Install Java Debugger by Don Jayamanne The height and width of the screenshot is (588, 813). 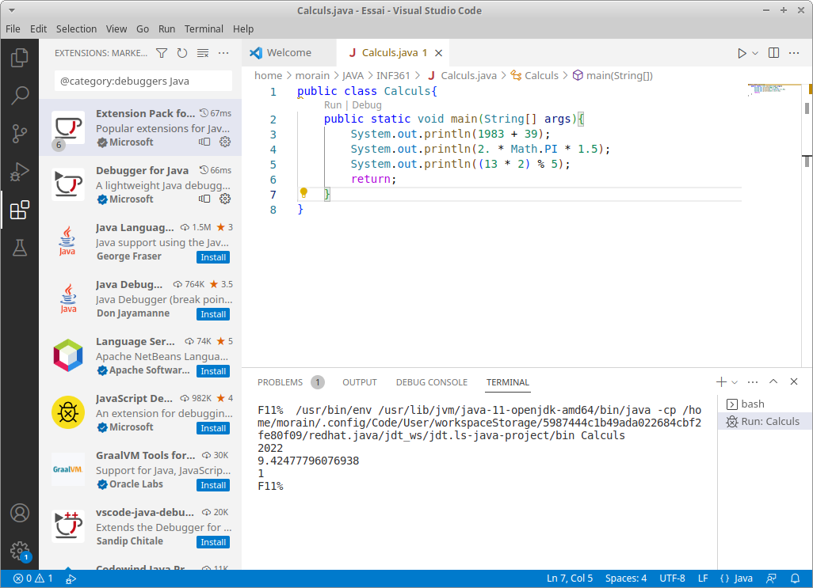[x=213, y=314]
